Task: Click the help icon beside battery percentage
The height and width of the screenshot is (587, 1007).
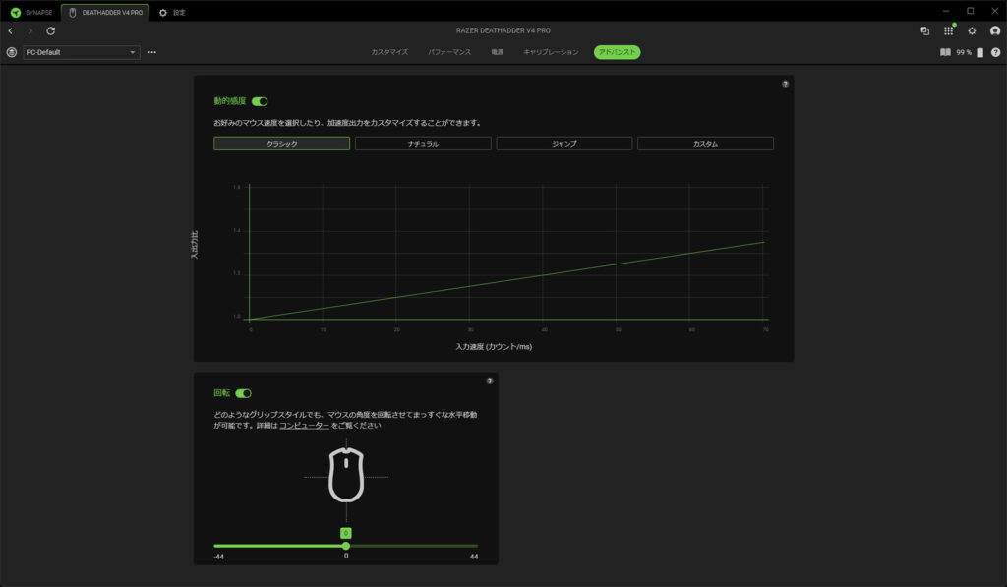Action: (995, 52)
